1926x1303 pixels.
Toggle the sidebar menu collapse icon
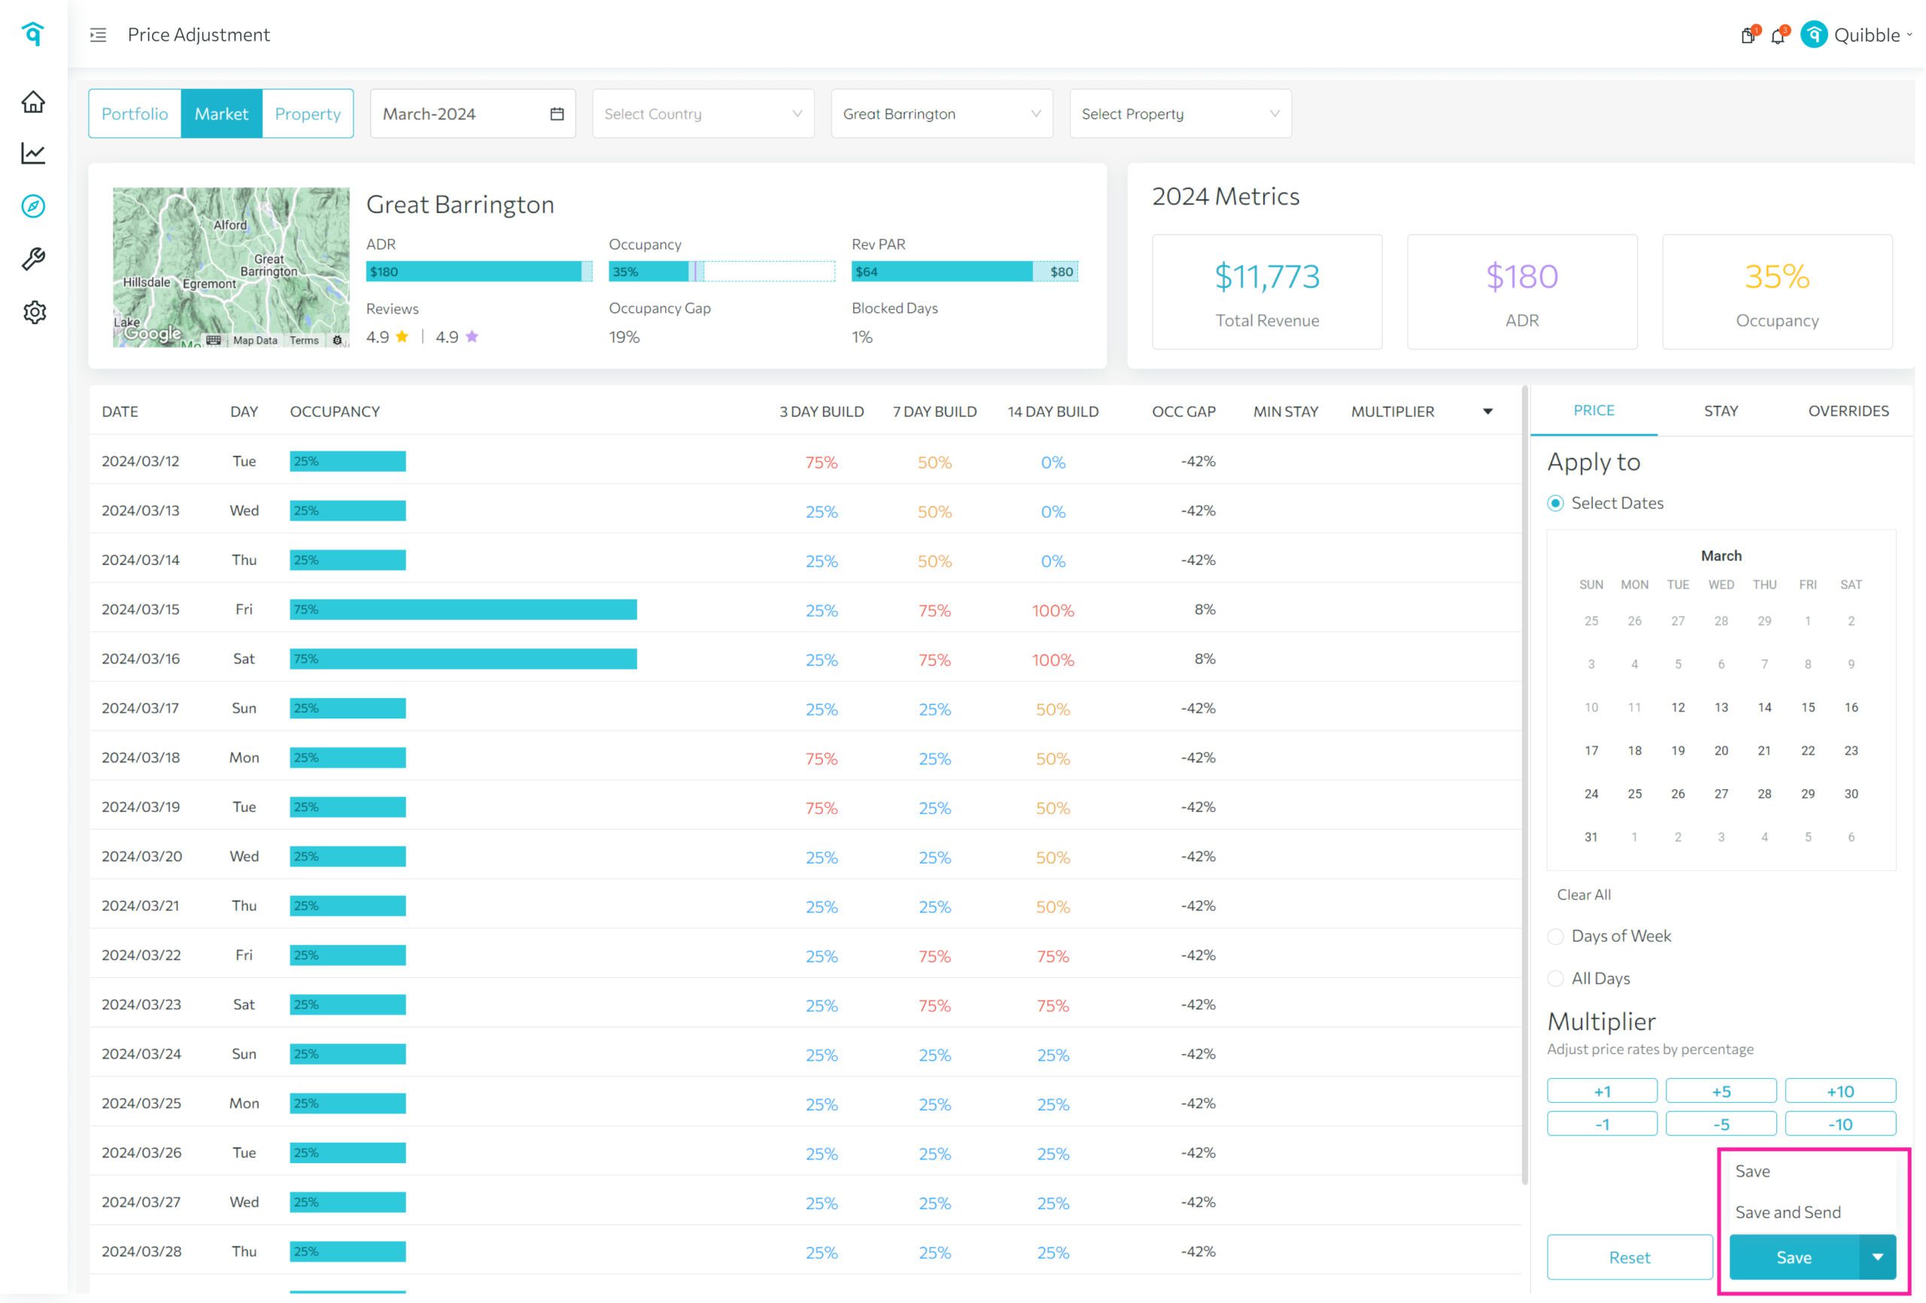(98, 35)
